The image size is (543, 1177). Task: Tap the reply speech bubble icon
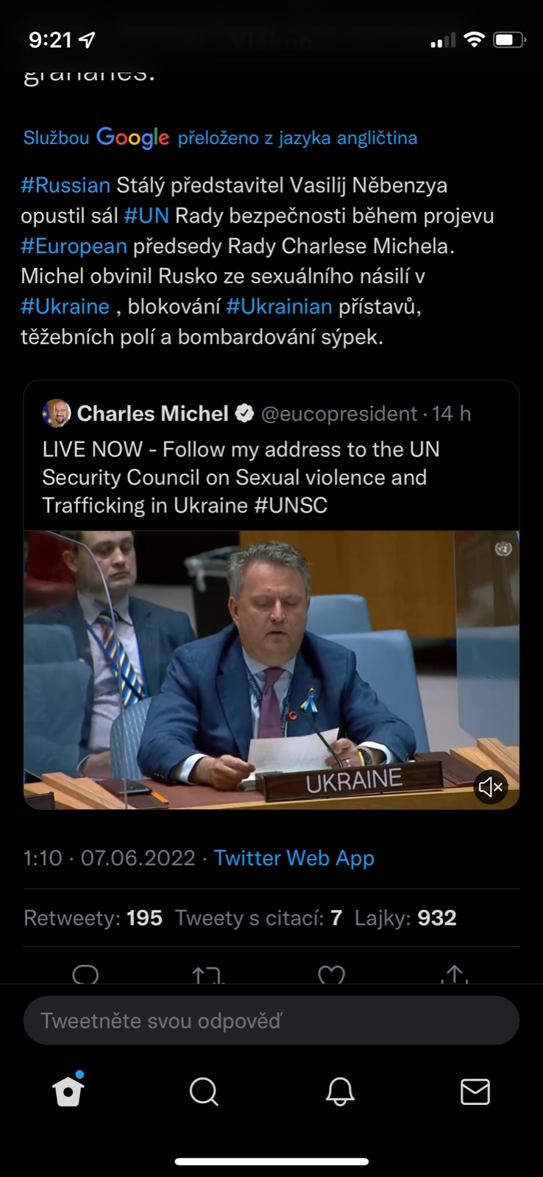pyautogui.click(x=86, y=975)
